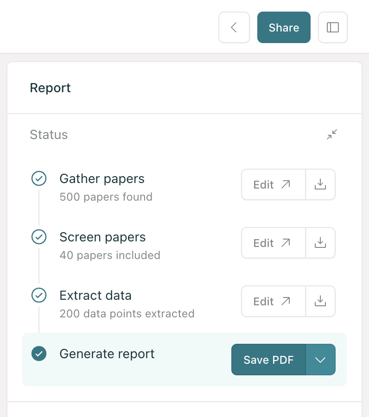Viewport: 369px width, 417px height.
Task: Open the Save PDF dropdown arrow
Action: 321,360
